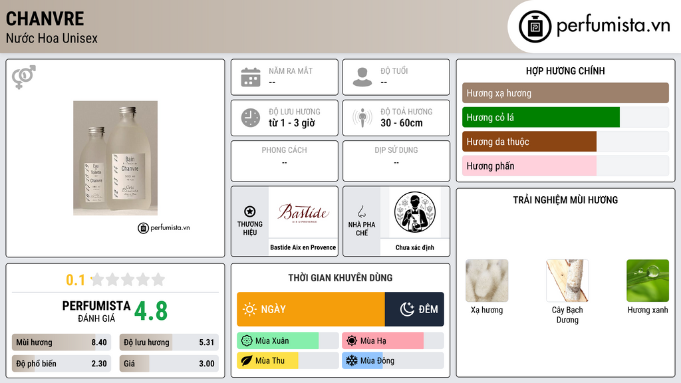Open the Xạ hương note thumbnail
Viewport: 681px width, 383px height.
pyautogui.click(x=487, y=281)
